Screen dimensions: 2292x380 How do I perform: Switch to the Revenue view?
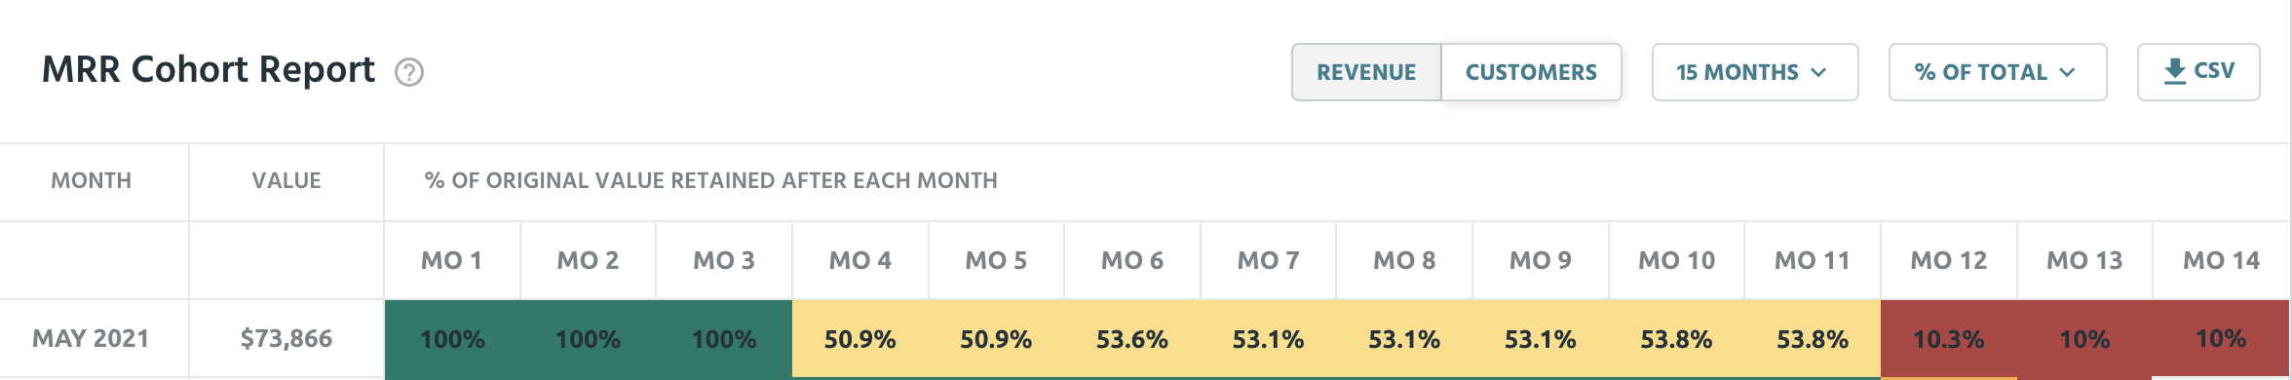[x=1366, y=72]
